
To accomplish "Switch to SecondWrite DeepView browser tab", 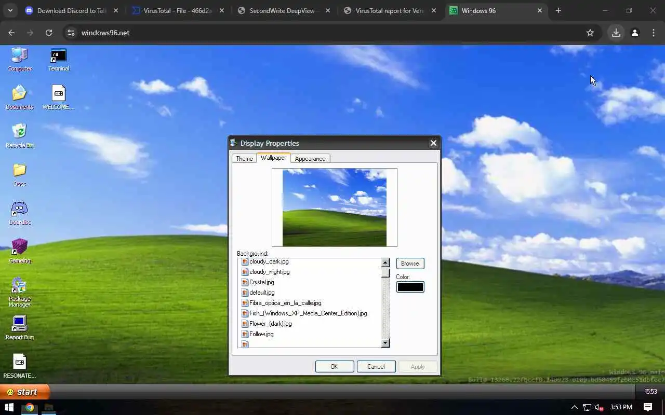I will (284, 10).
